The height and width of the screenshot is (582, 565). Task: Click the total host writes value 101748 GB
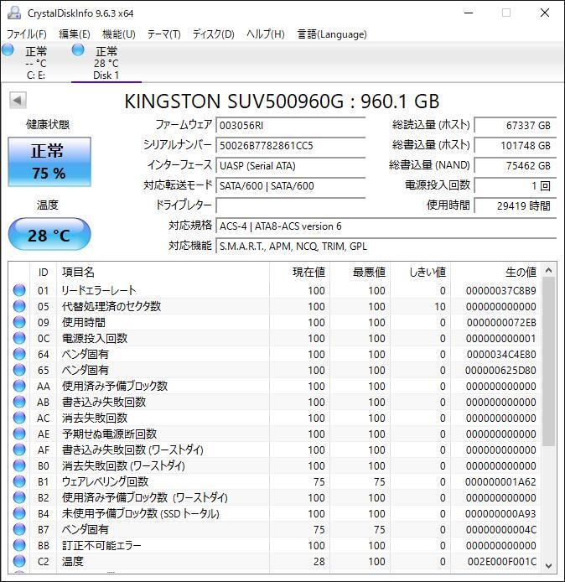pos(516,146)
